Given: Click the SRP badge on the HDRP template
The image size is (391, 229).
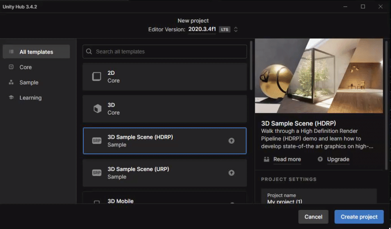Looking at the screenshot, I should (97, 140).
